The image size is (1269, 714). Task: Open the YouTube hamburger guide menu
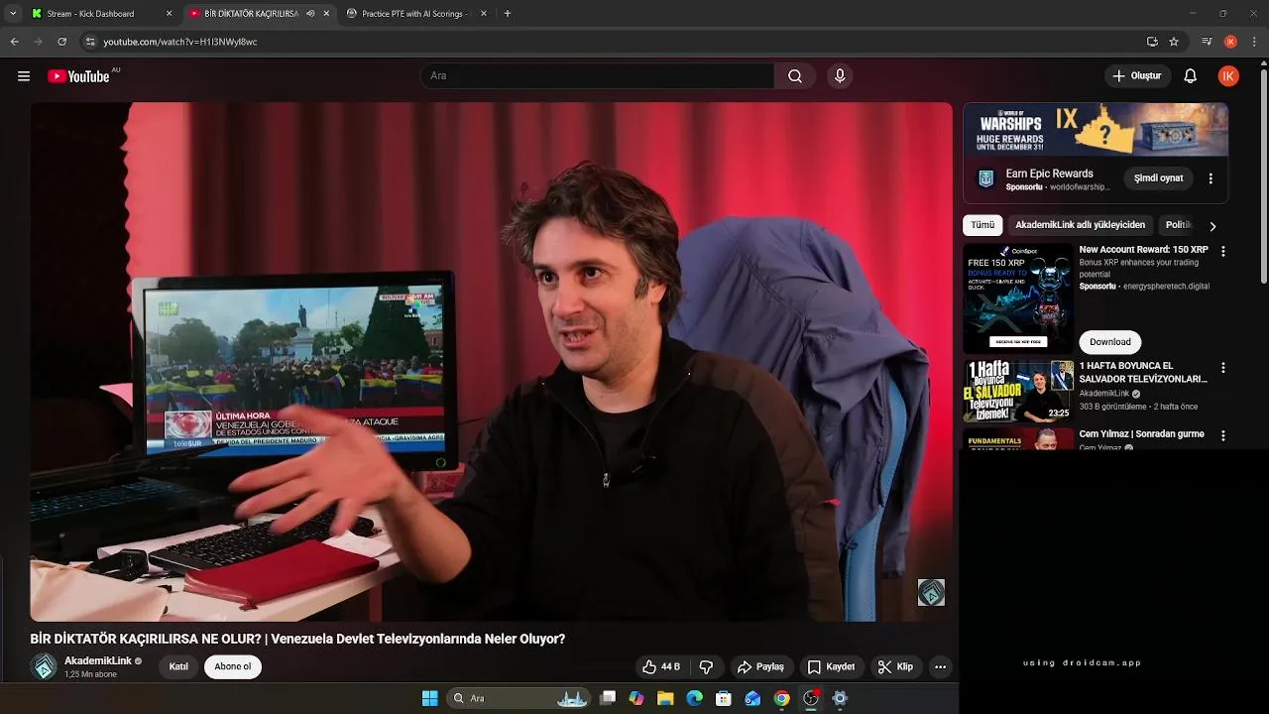pyautogui.click(x=24, y=76)
